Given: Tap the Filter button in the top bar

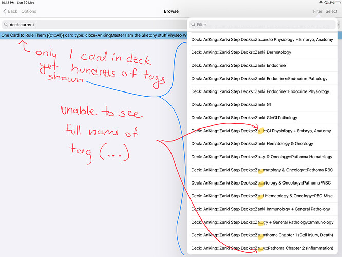Looking at the screenshot, I should tap(317, 11).
